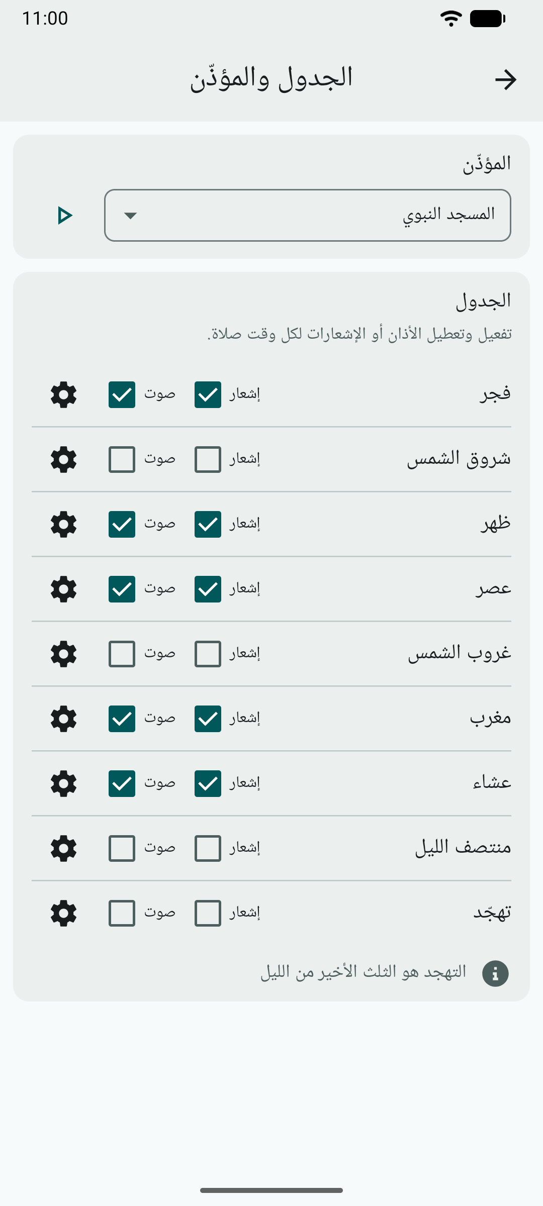
Task: Enable صوت checkbox for منتصف الليل
Action: 122,848
